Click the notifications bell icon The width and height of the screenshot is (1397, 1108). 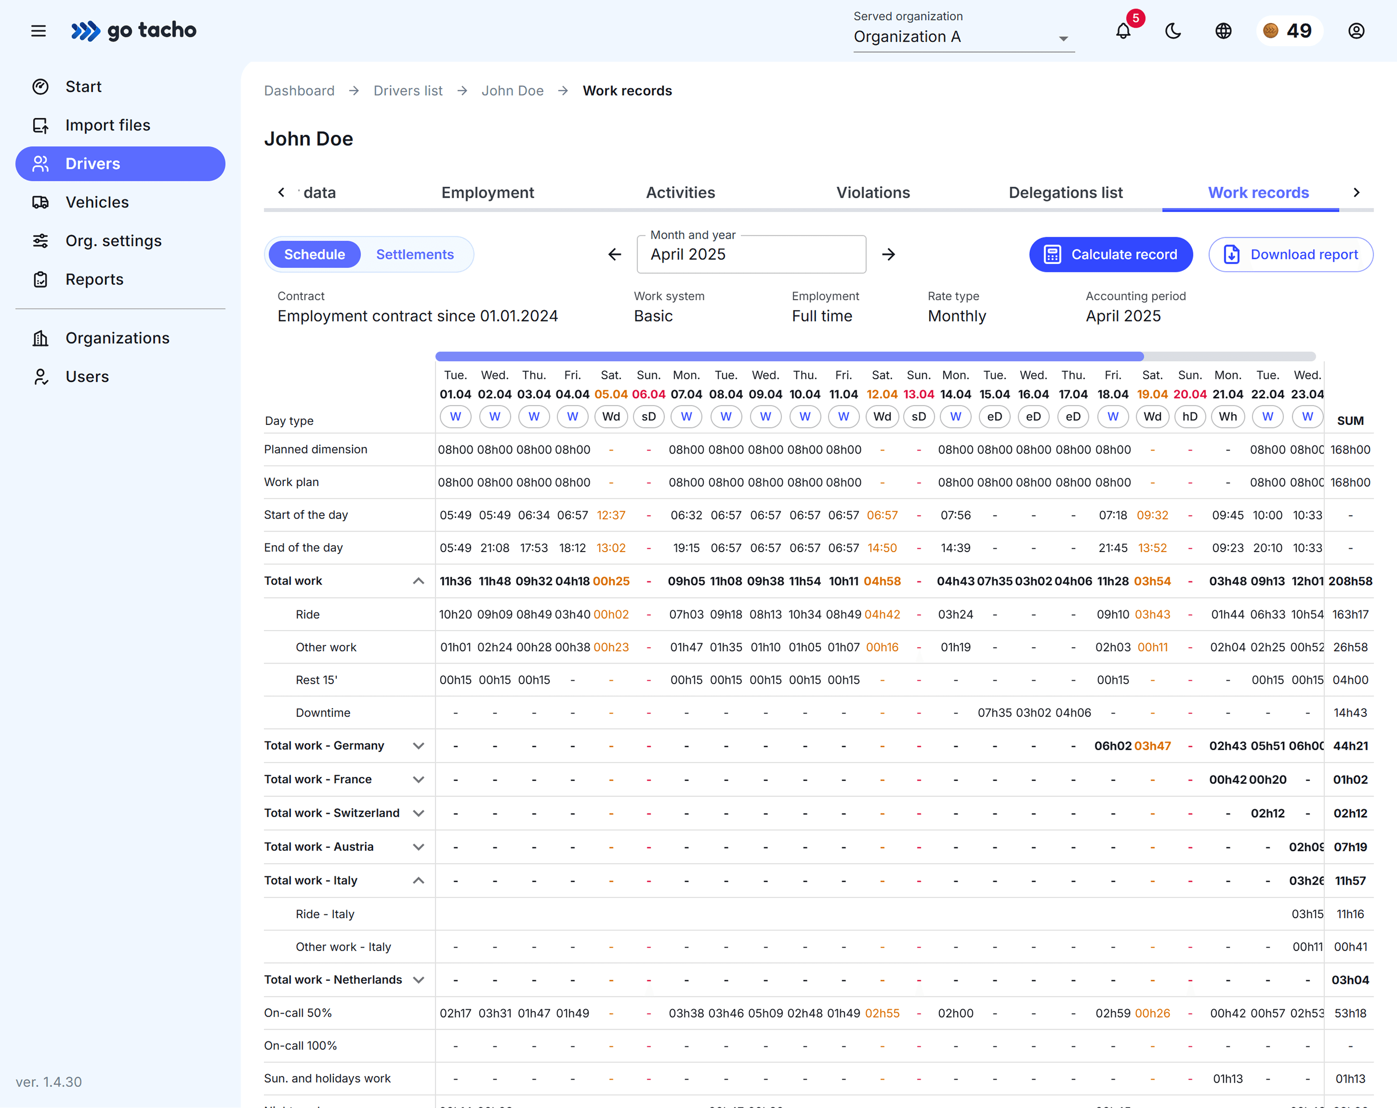1123,31
